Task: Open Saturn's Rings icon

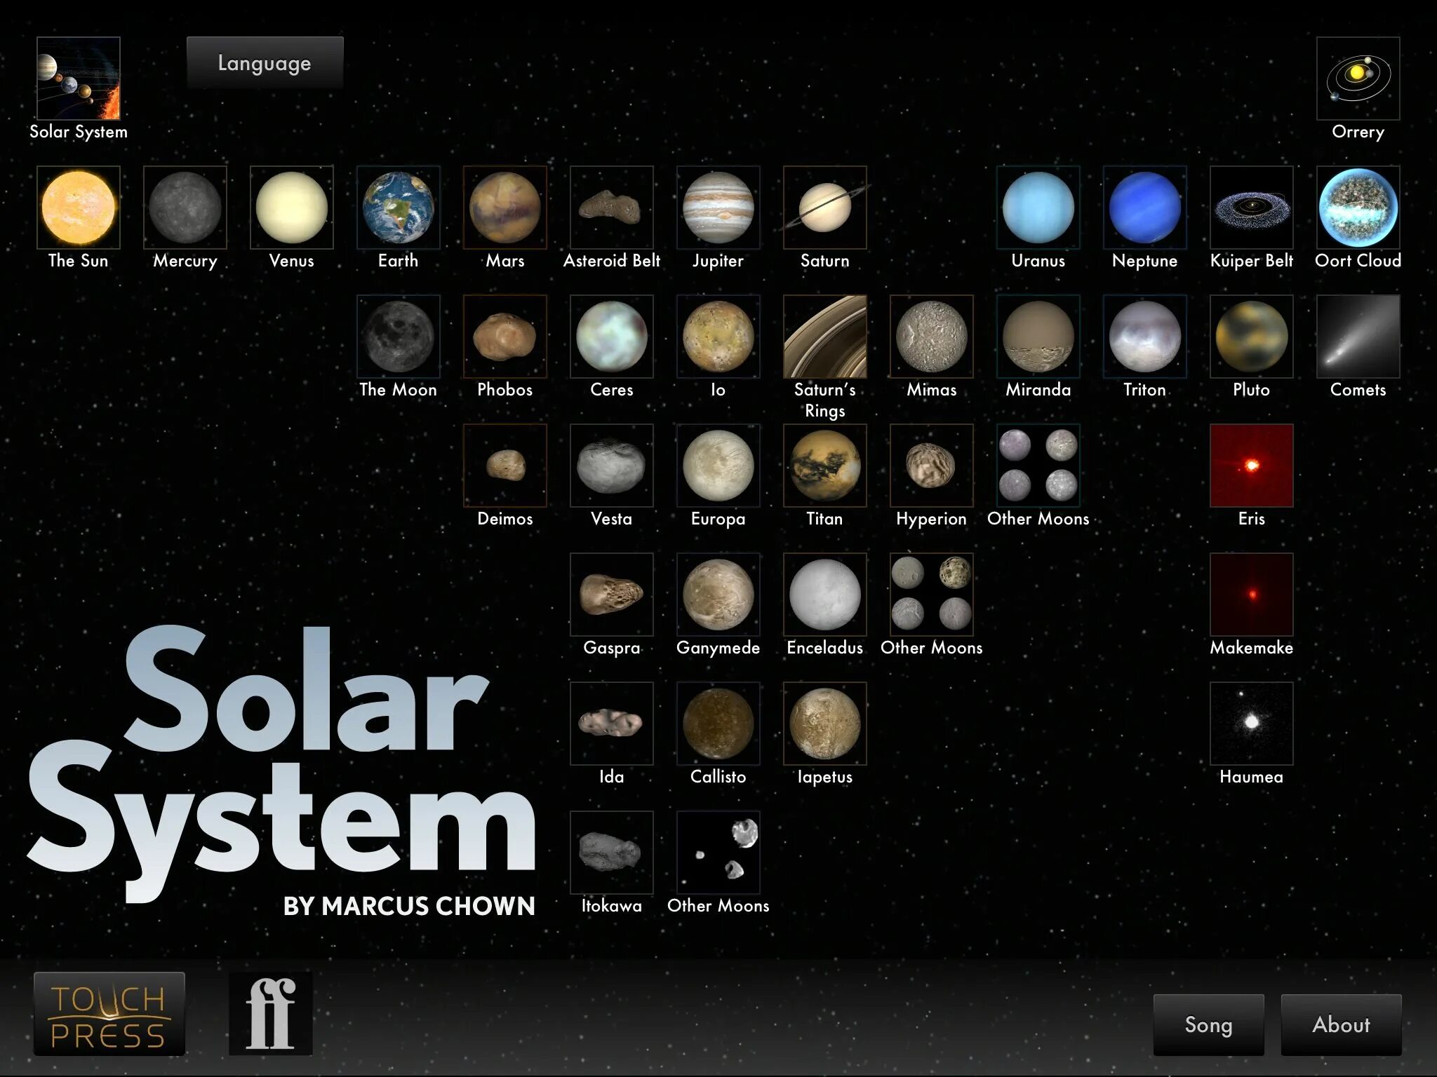Action: pos(824,337)
